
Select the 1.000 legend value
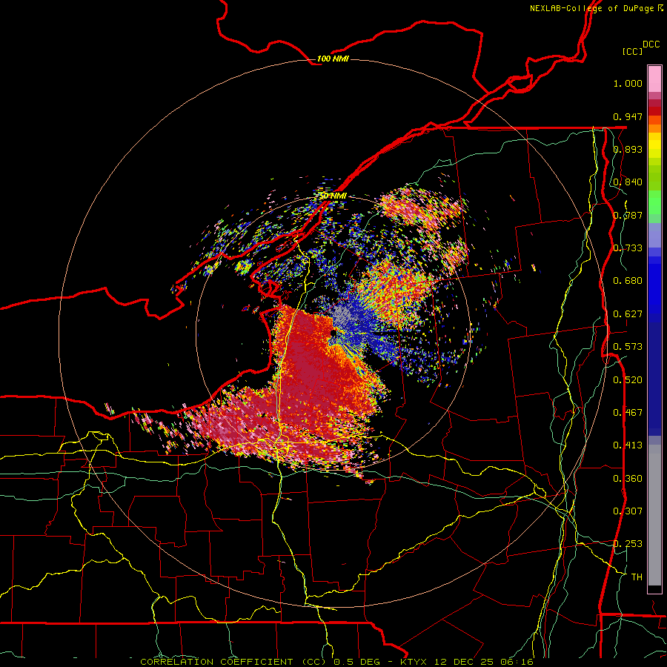tap(628, 83)
